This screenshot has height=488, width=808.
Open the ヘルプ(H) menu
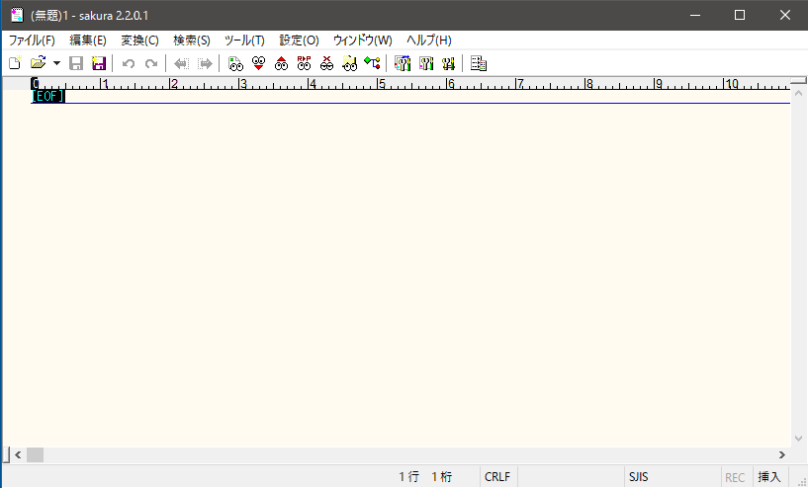(429, 41)
